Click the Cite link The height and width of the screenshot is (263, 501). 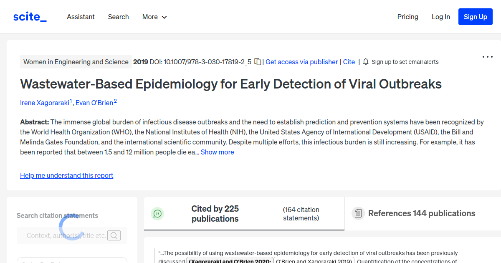(x=349, y=61)
